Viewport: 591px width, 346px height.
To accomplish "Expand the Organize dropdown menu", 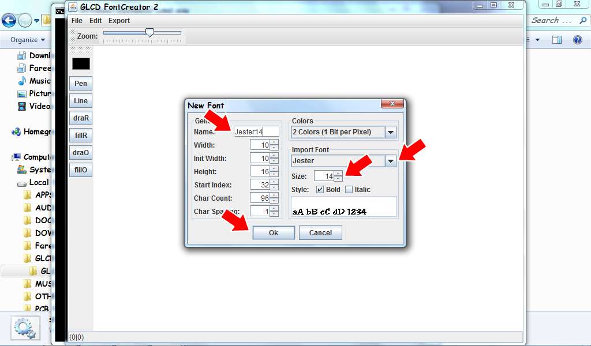I will 25,40.
